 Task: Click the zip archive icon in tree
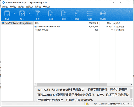(x=3, y=23)
